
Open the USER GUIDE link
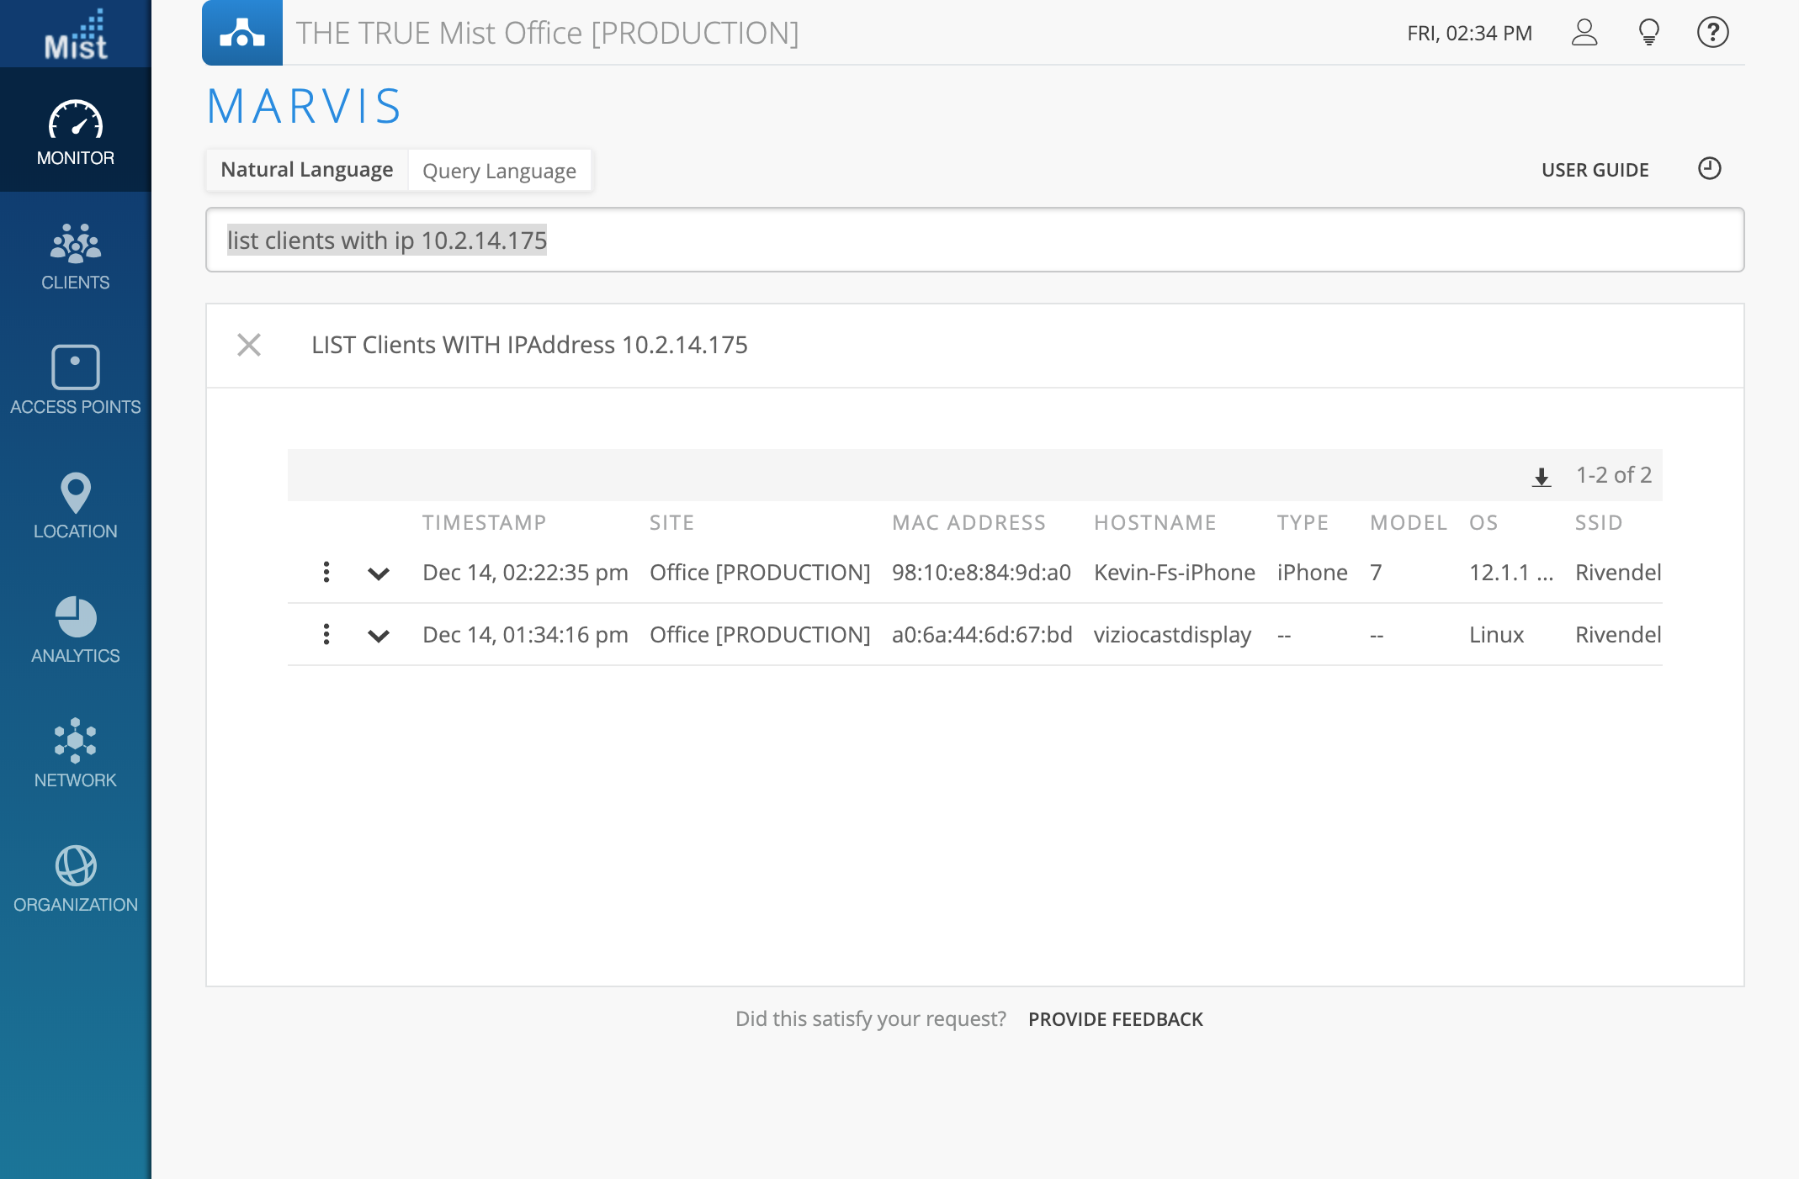[x=1595, y=170]
